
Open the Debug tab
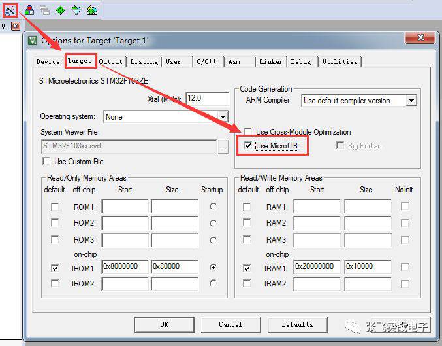point(301,61)
